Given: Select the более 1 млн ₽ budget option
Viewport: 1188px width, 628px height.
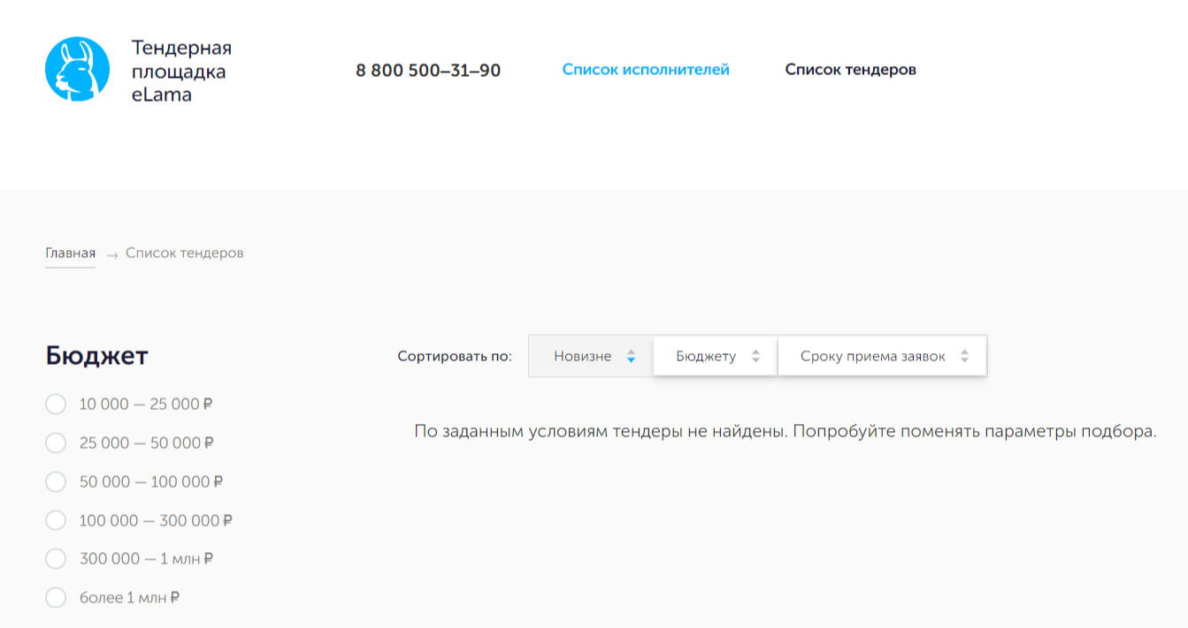Looking at the screenshot, I should coord(56,597).
